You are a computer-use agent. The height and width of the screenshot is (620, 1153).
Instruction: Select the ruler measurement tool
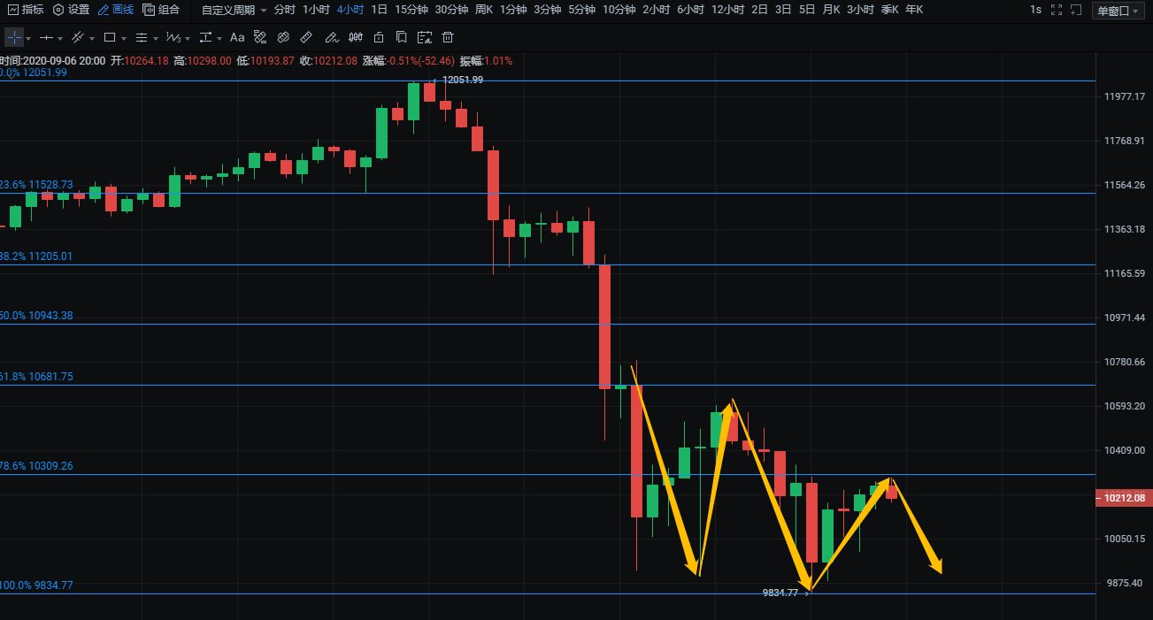coord(306,38)
